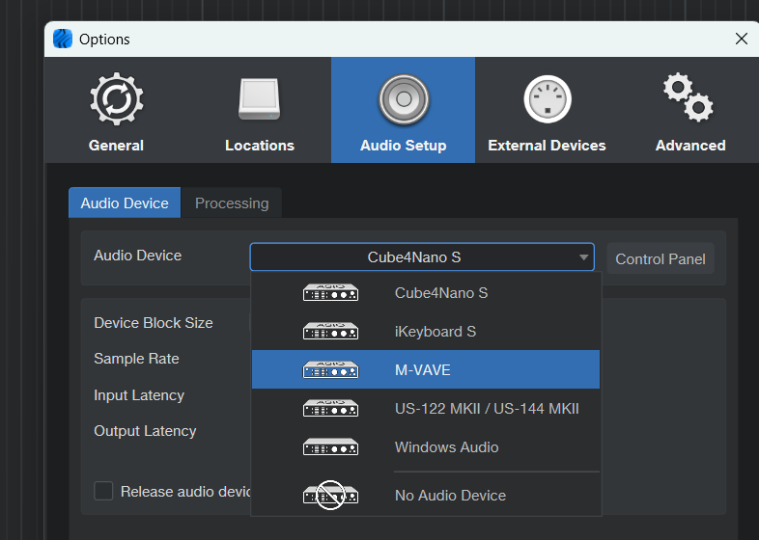Switch to the Processing tab
The image size is (759, 540).
232,202
